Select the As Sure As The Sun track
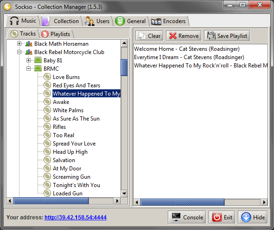This screenshot has height=230, width=274. pyautogui.click(x=76, y=119)
